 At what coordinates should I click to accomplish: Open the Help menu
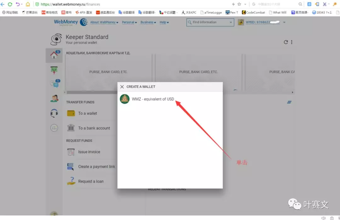click(164, 22)
